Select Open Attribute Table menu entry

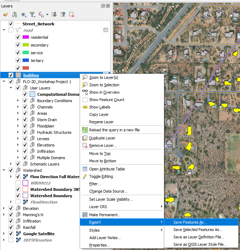pos(107,169)
